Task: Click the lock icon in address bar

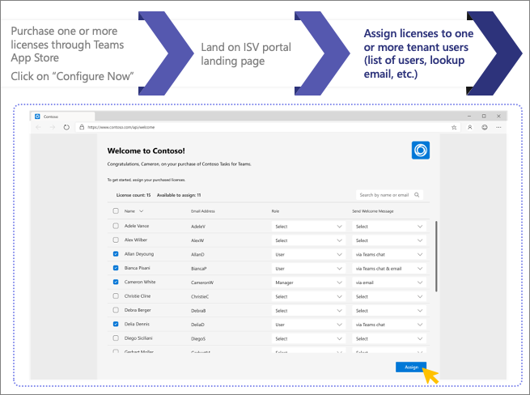Action: tap(82, 127)
